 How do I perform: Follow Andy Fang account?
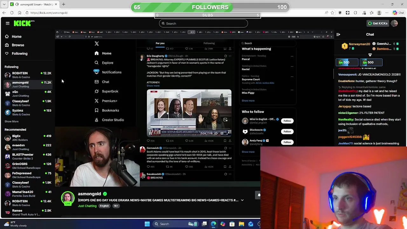(x=287, y=142)
